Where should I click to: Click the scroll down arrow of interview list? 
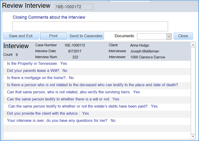tap(193, 137)
